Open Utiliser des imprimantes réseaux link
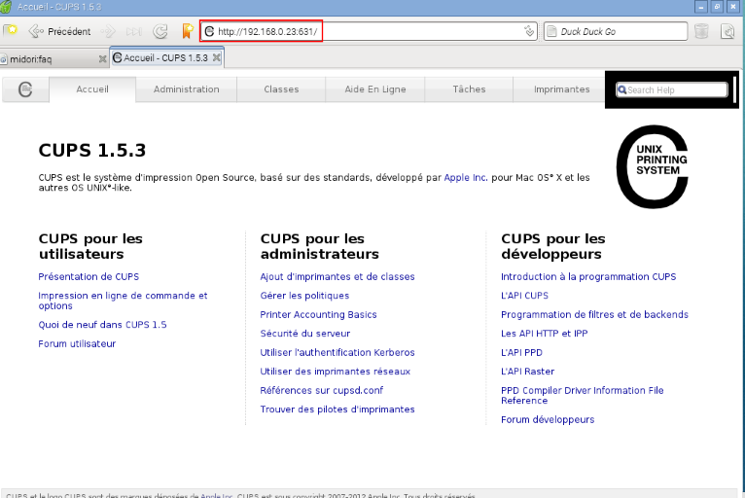 tap(335, 372)
